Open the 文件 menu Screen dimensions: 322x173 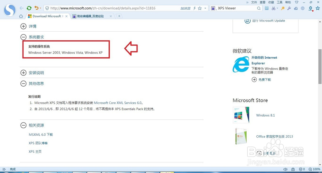tap(254, 2)
